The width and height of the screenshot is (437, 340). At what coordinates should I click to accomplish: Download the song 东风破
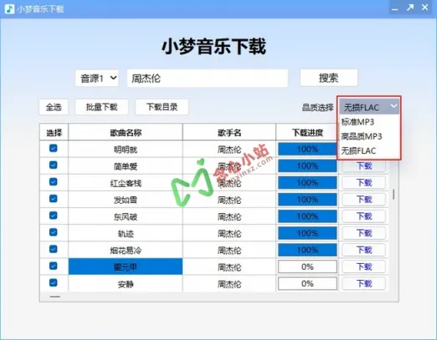(364, 216)
